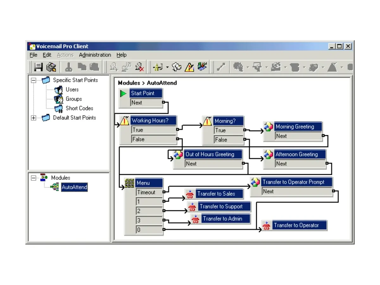The width and height of the screenshot is (380, 285).
Task: Select the green Start Point arrow icon
Action: (x=123, y=93)
